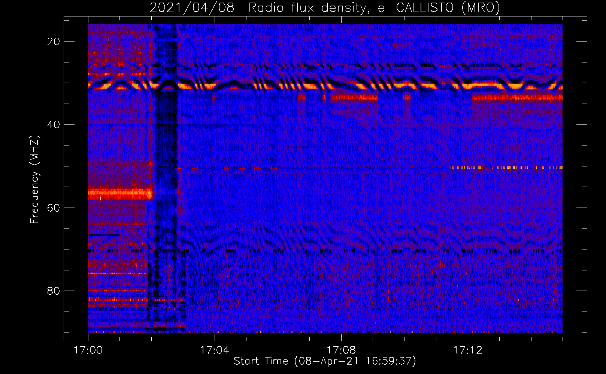Click the 20 MHz frequency tick label
Image resolution: width=606 pixels, height=374 pixels.
[54, 42]
